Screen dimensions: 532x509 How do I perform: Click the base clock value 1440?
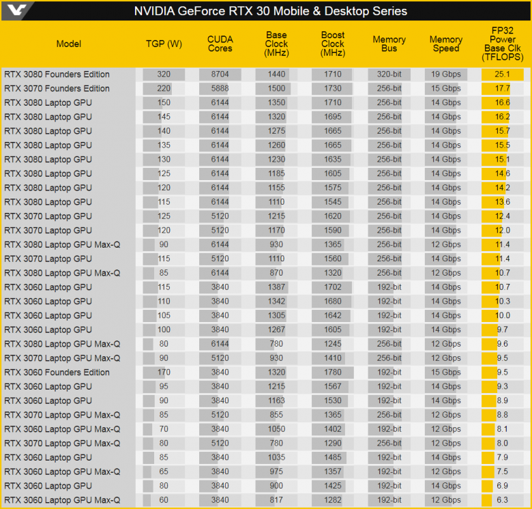click(x=276, y=74)
